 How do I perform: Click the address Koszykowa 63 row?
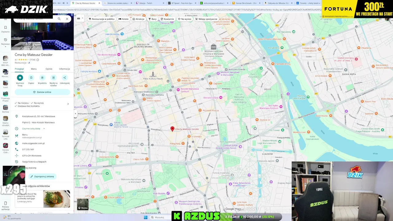[x=42, y=116]
